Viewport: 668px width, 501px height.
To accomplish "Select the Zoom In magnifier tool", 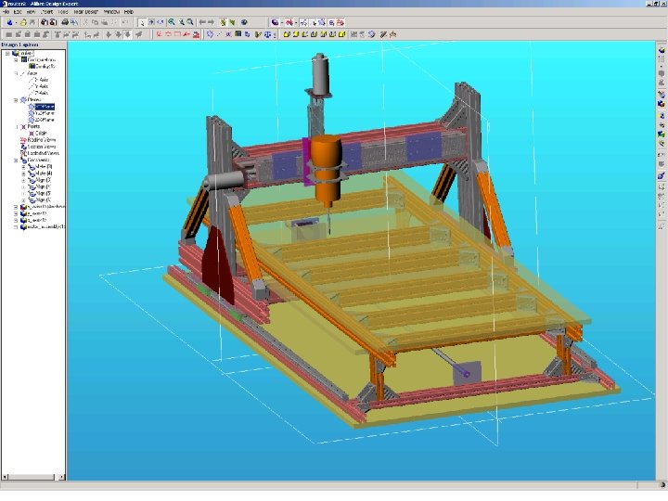I will 172,21.
